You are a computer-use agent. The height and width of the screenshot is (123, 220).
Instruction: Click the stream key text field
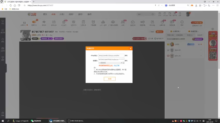[x=111, y=59]
